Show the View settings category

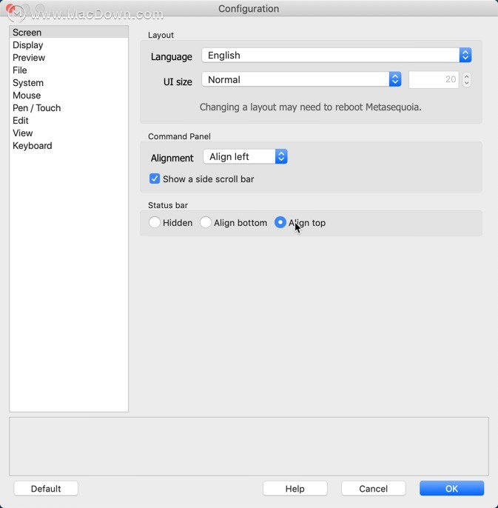pyautogui.click(x=69, y=133)
